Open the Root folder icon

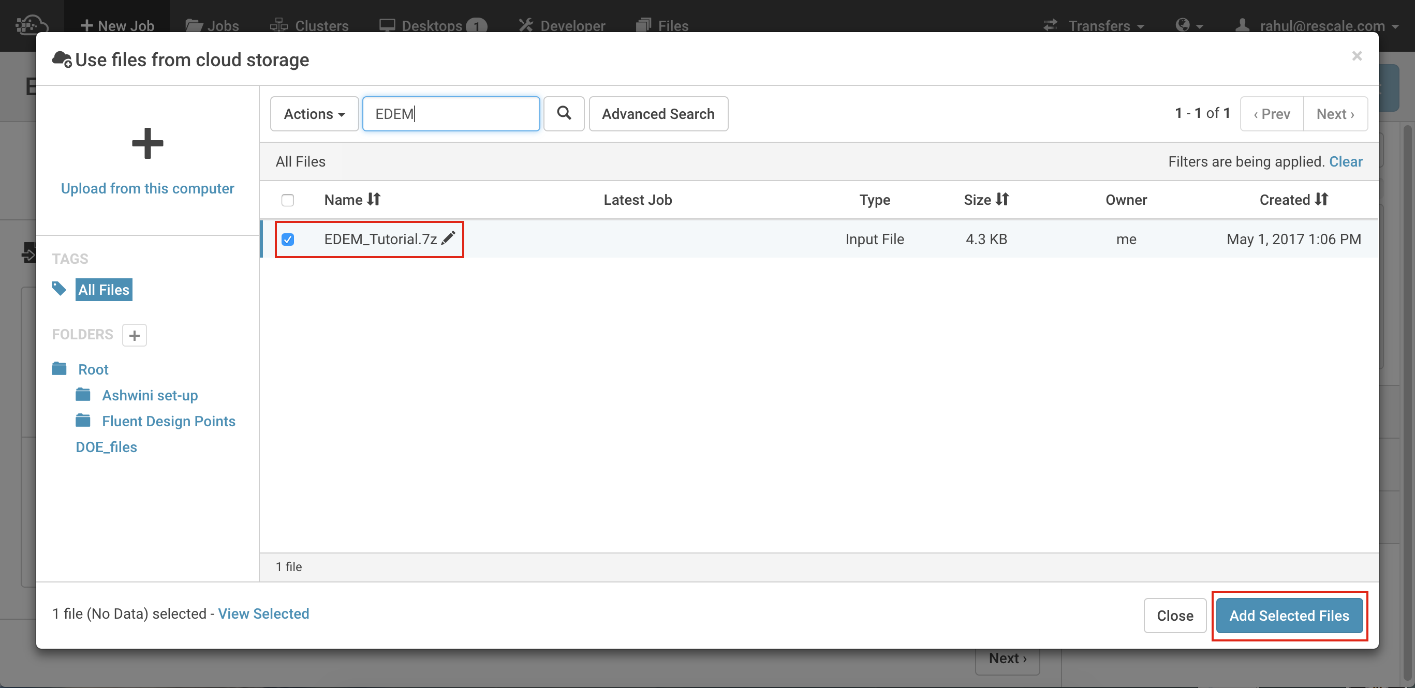click(60, 369)
